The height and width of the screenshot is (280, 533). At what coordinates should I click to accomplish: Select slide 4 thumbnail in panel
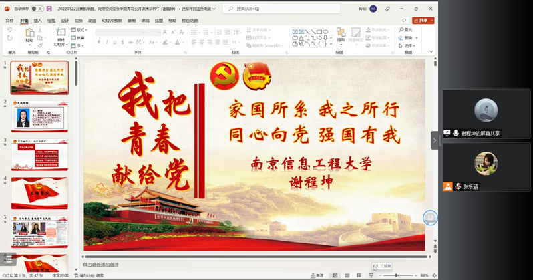[39, 192]
